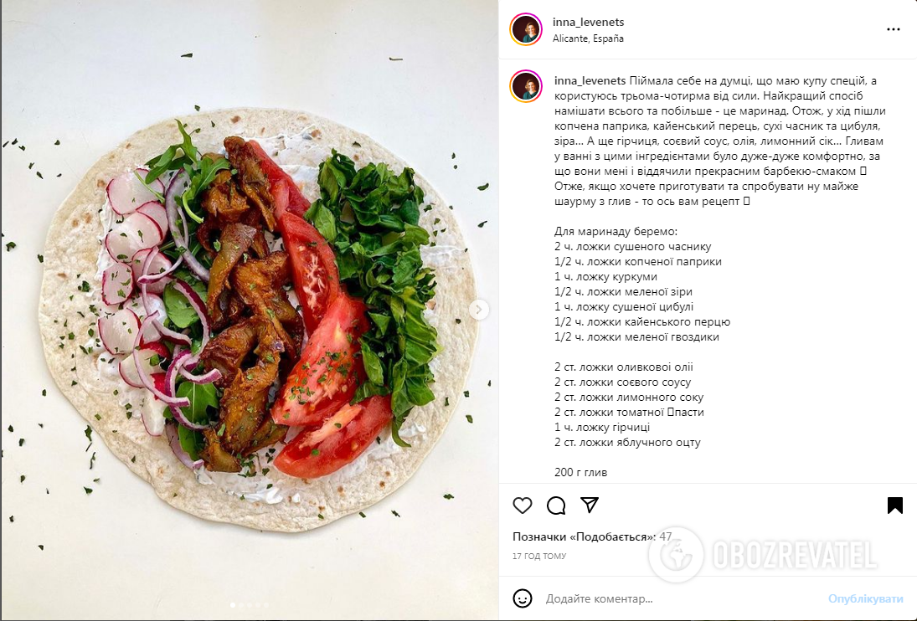Open comments via speech bubble icon

[556, 506]
